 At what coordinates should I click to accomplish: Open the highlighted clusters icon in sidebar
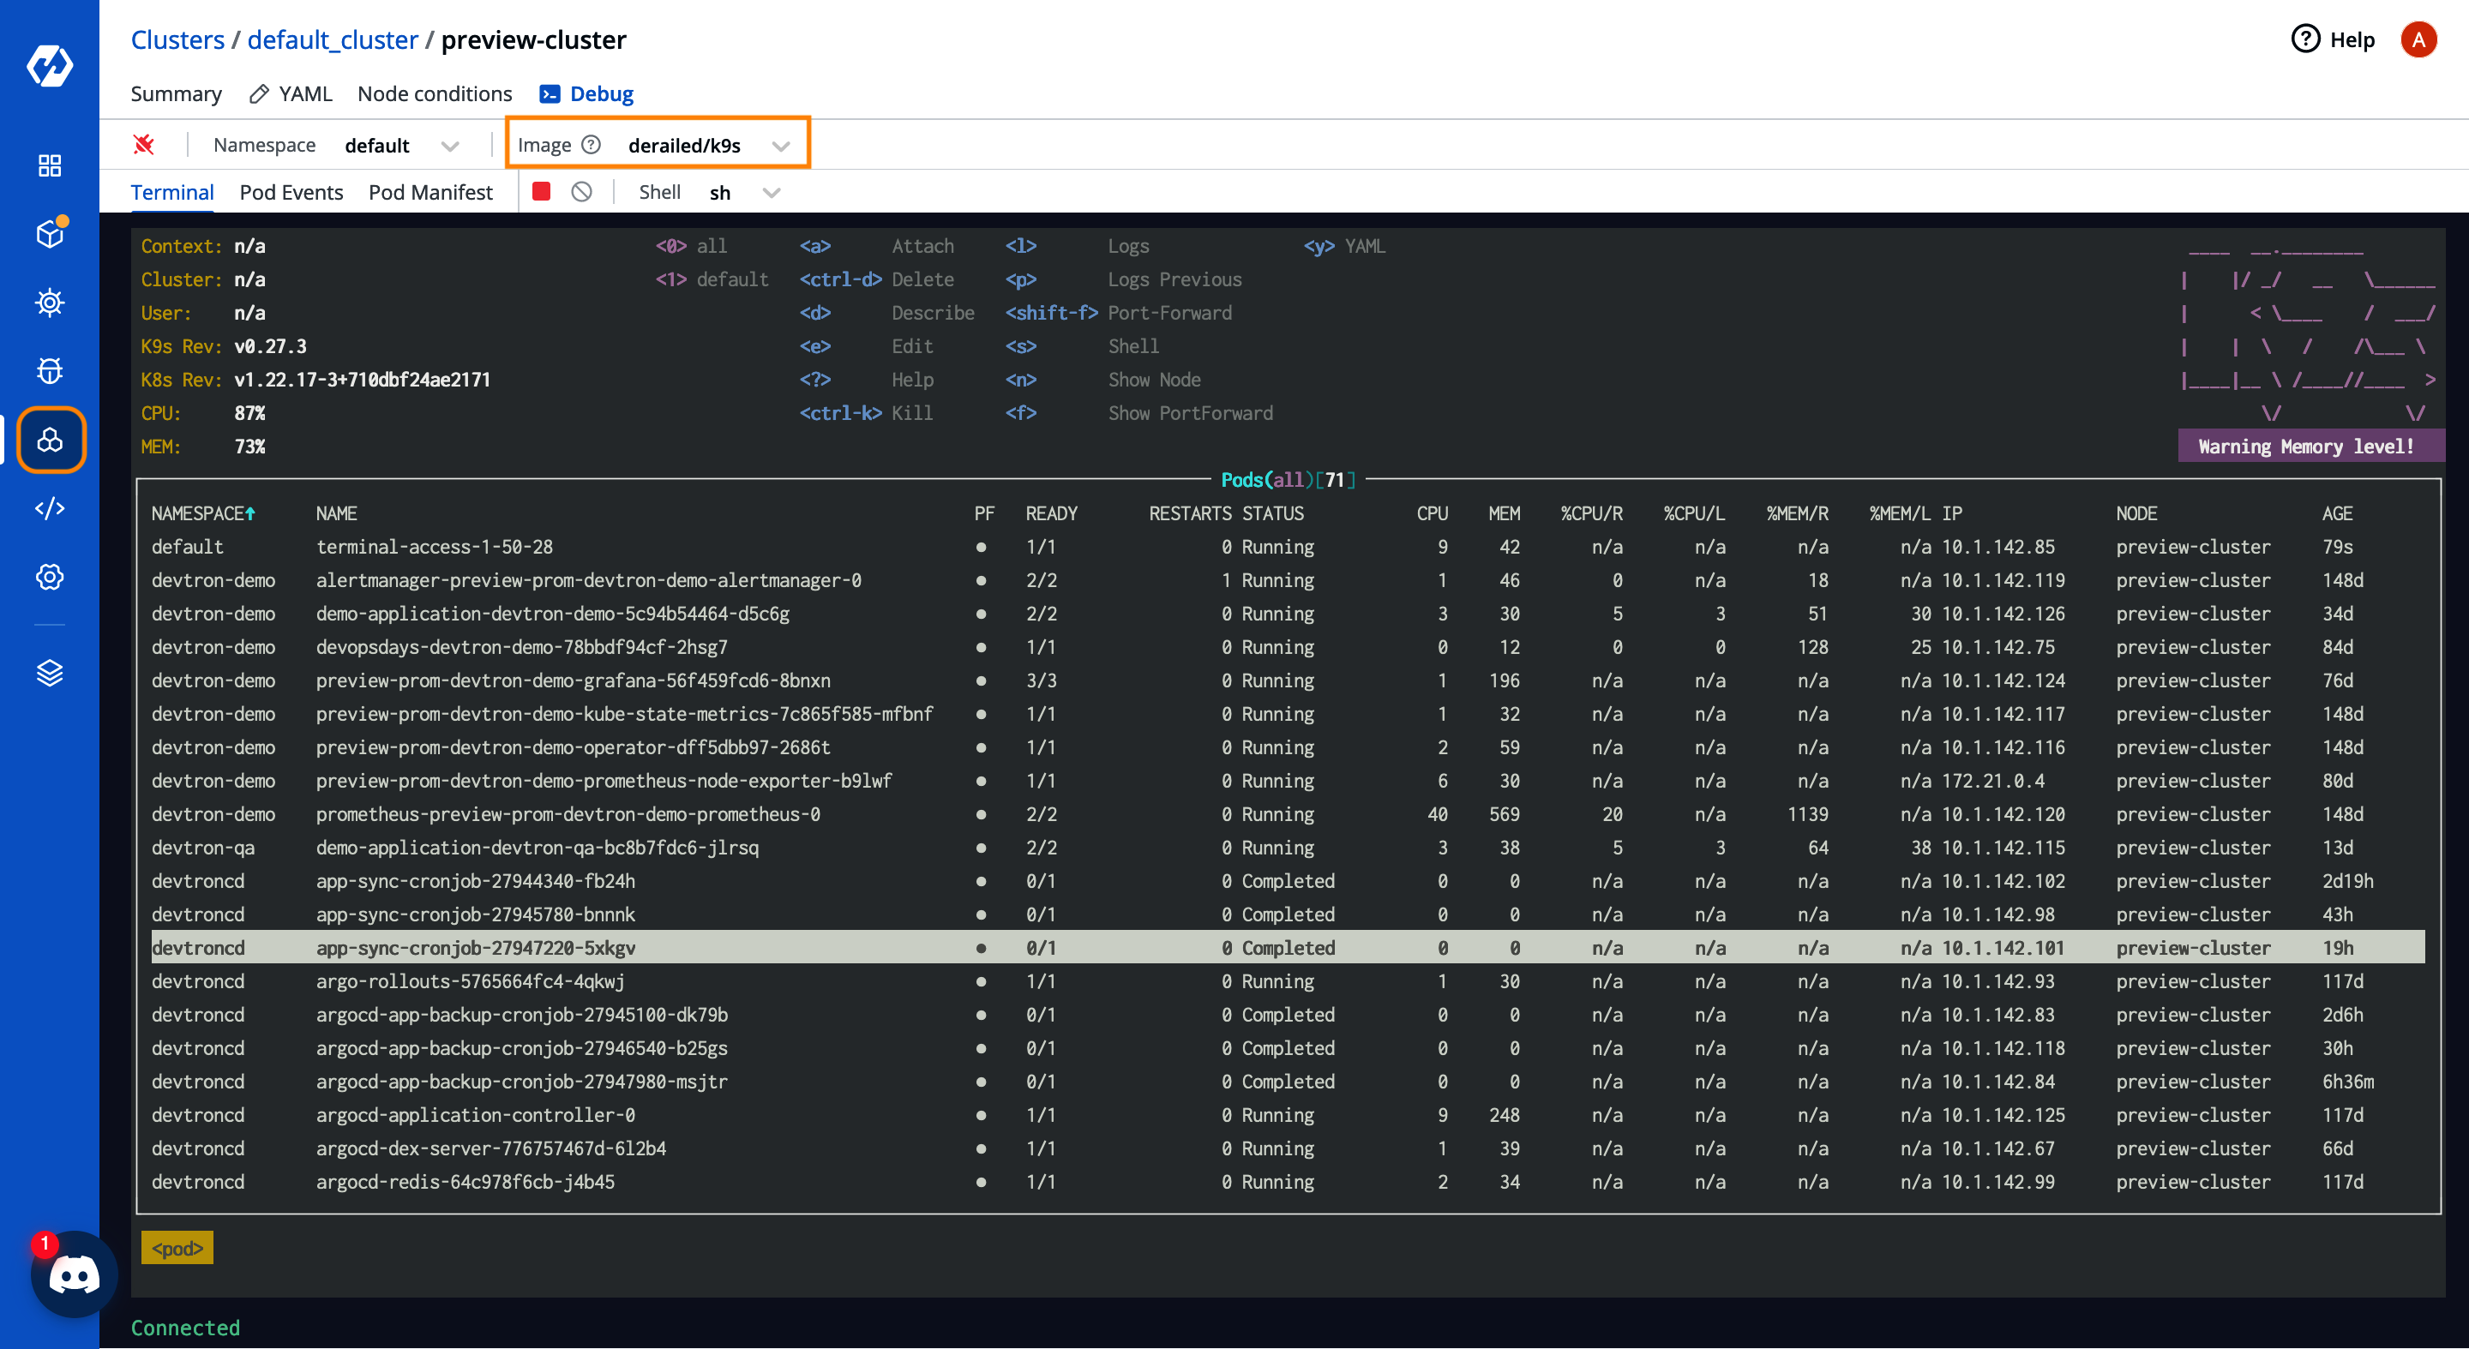pos(51,440)
